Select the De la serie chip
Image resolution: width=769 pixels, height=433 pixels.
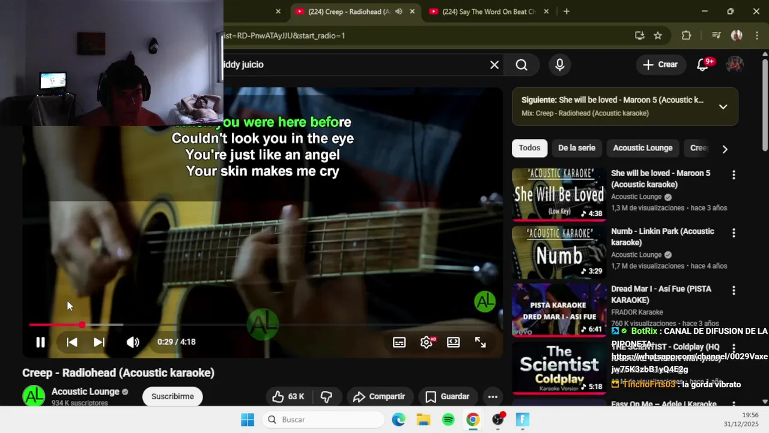tap(577, 148)
